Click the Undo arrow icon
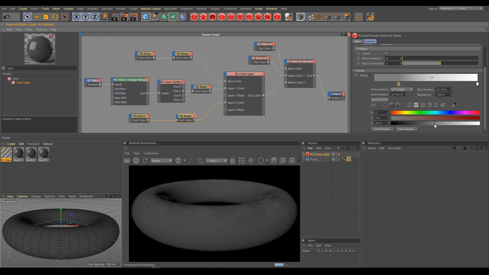 (x=7, y=17)
